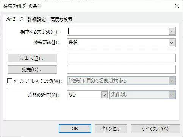Click the すべてクリア(A) button

pos(155,129)
